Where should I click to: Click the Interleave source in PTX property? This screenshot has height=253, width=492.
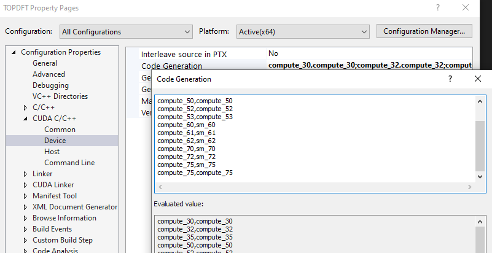click(x=184, y=54)
